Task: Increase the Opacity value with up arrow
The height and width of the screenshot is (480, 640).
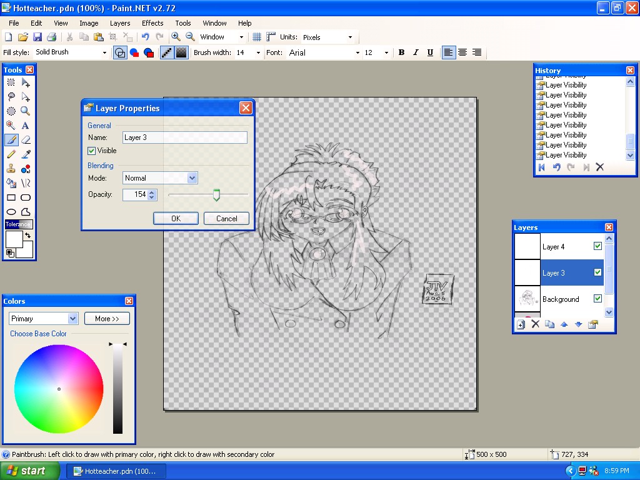Action: tap(152, 192)
